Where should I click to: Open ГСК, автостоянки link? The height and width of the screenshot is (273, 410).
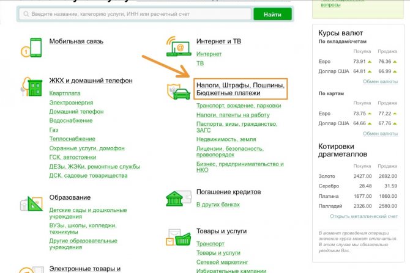click(73, 158)
